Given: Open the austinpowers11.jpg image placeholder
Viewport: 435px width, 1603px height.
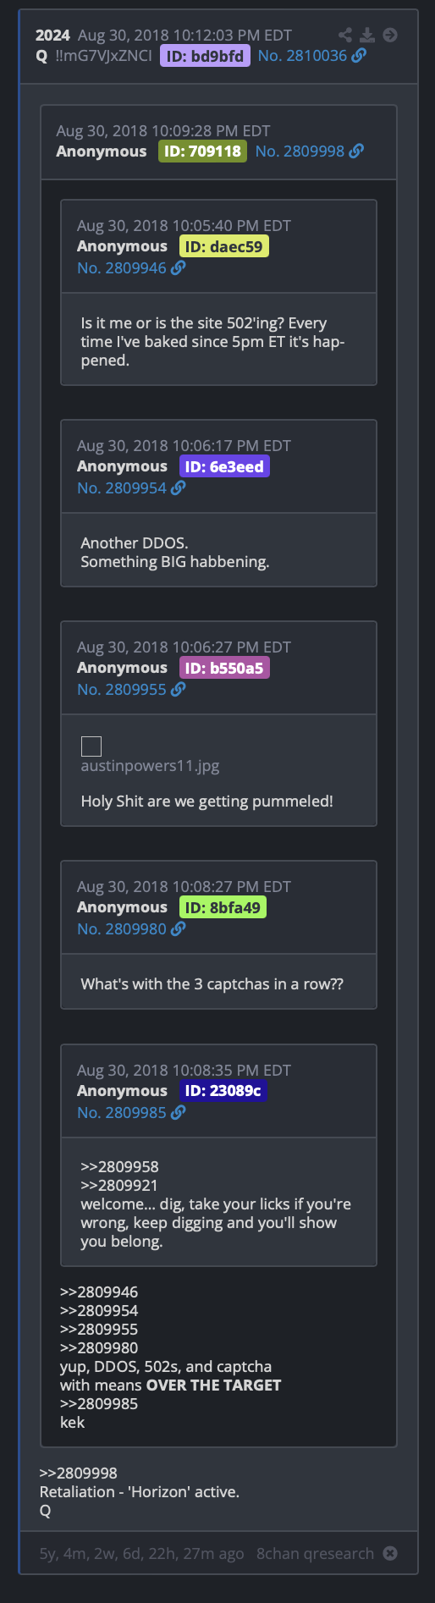Looking at the screenshot, I should coord(91,746).
